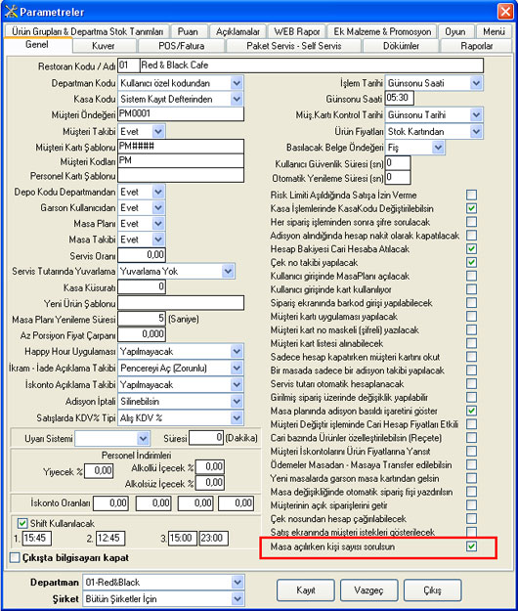This screenshot has width=518, height=611.
Task: Click the Parametreler title bar app icon
Action: (x=11, y=12)
